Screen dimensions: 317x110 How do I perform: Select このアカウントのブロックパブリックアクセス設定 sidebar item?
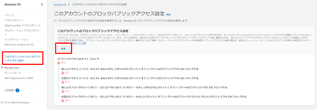pyautogui.click(x=22, y=59)
